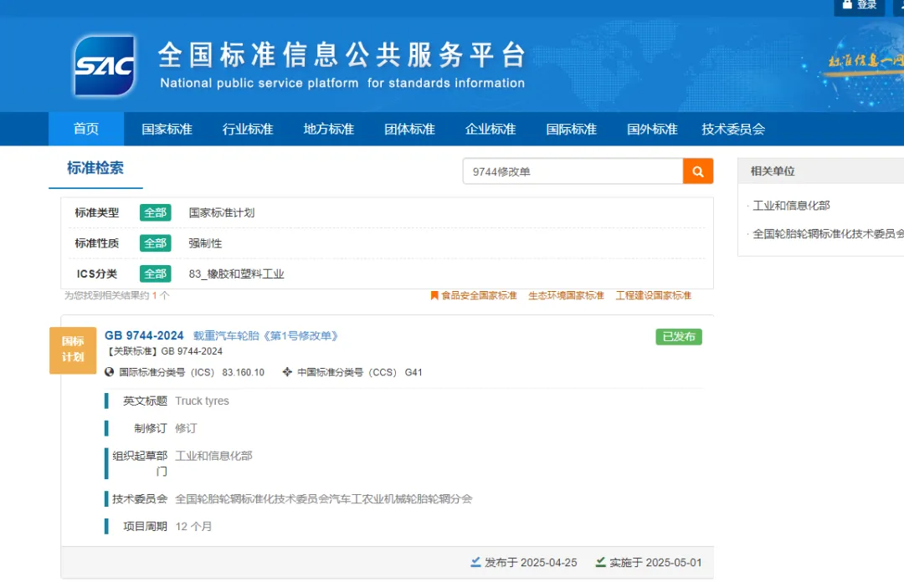Screen dimensions: 904x582
Task: Open the 企业标准 menu item
Action: point(491,129)
